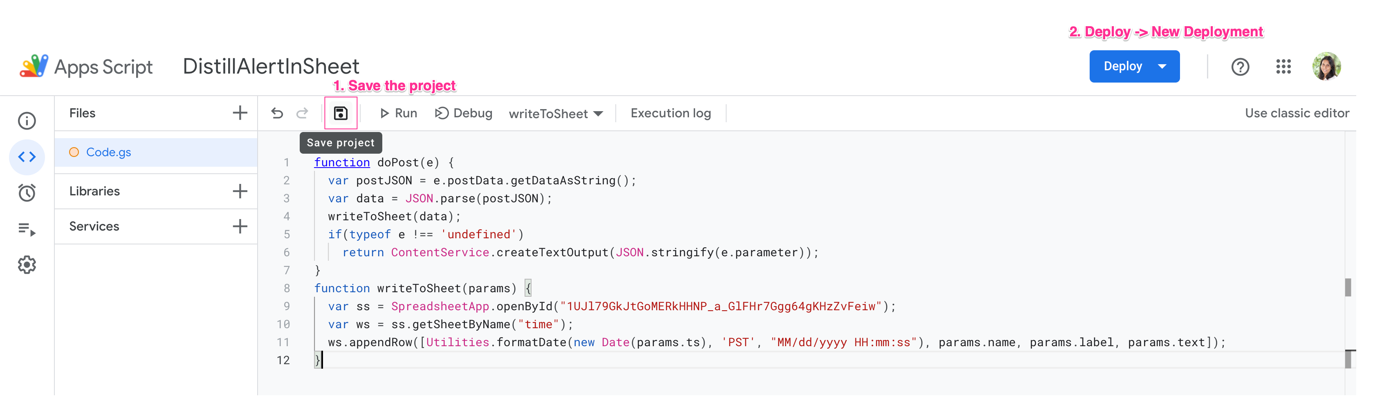The image size is (1373, 412).
Task: Open the project Overview info icon
Action: 27,121
